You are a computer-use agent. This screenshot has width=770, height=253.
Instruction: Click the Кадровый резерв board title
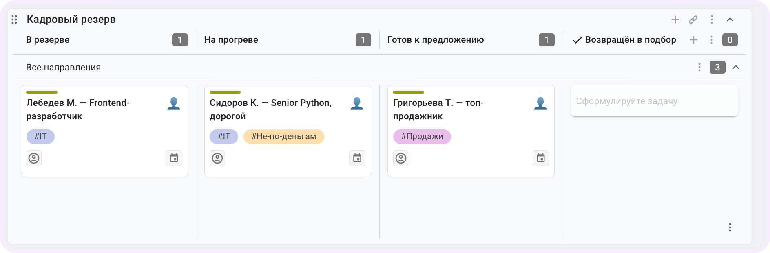pos(71,19)
